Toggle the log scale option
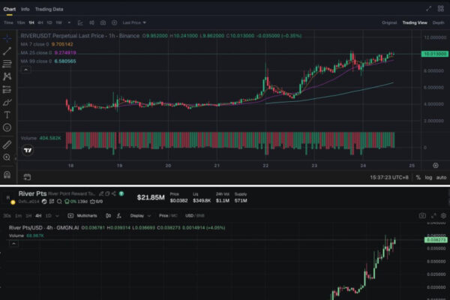450x300 pixels. coord(428,177)
